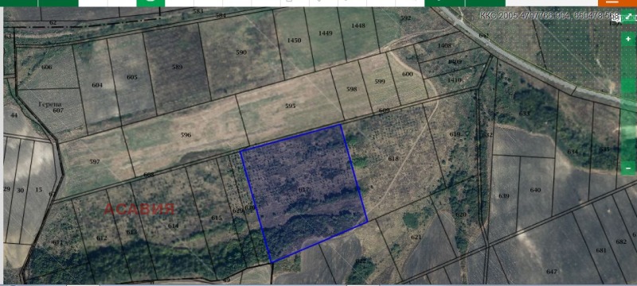Select parcel 44
Image resolution: width=637 pixels, height=286 pixels.
coord(14,115)
